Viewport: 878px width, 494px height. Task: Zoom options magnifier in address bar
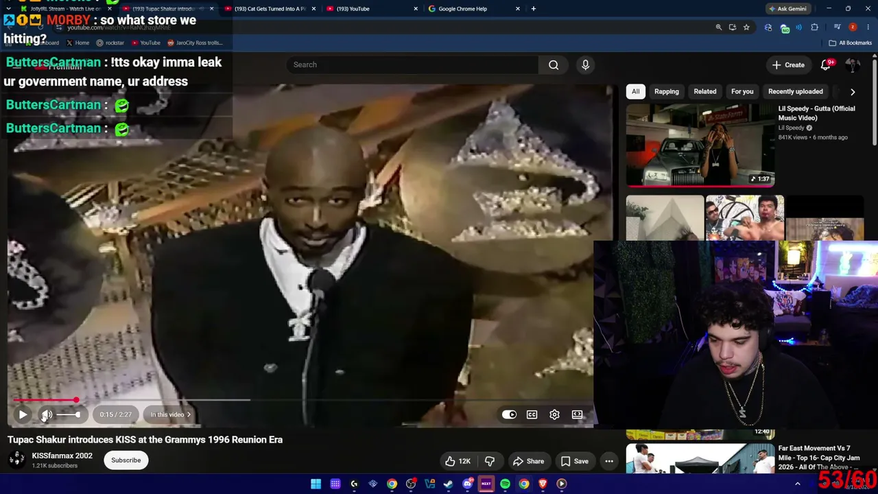coord(719,27)
